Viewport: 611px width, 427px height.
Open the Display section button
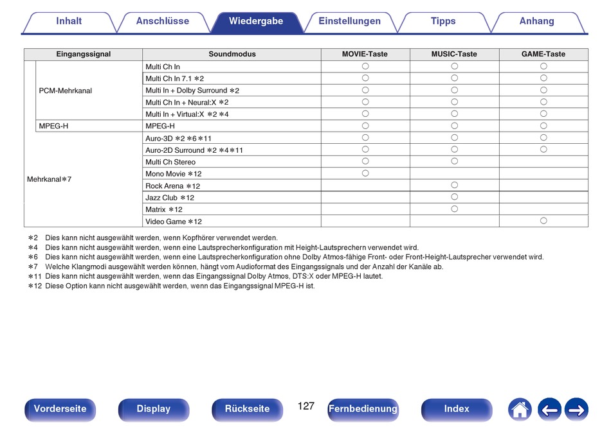tap(154, 410)
